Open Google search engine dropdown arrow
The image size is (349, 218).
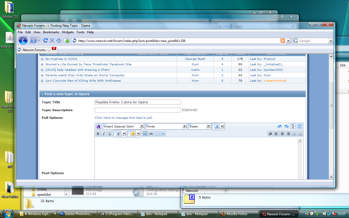tap(330, 41)
